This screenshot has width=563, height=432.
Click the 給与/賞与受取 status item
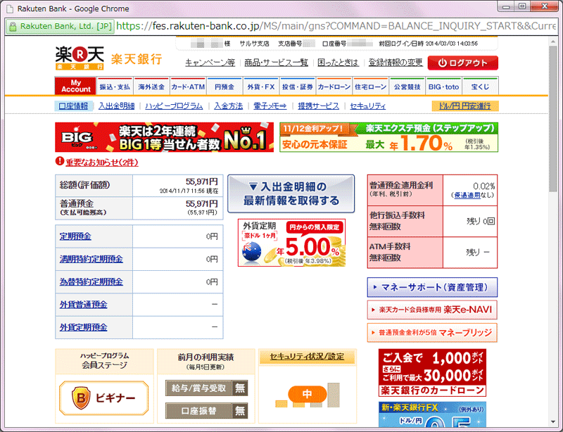coord(206,388)
